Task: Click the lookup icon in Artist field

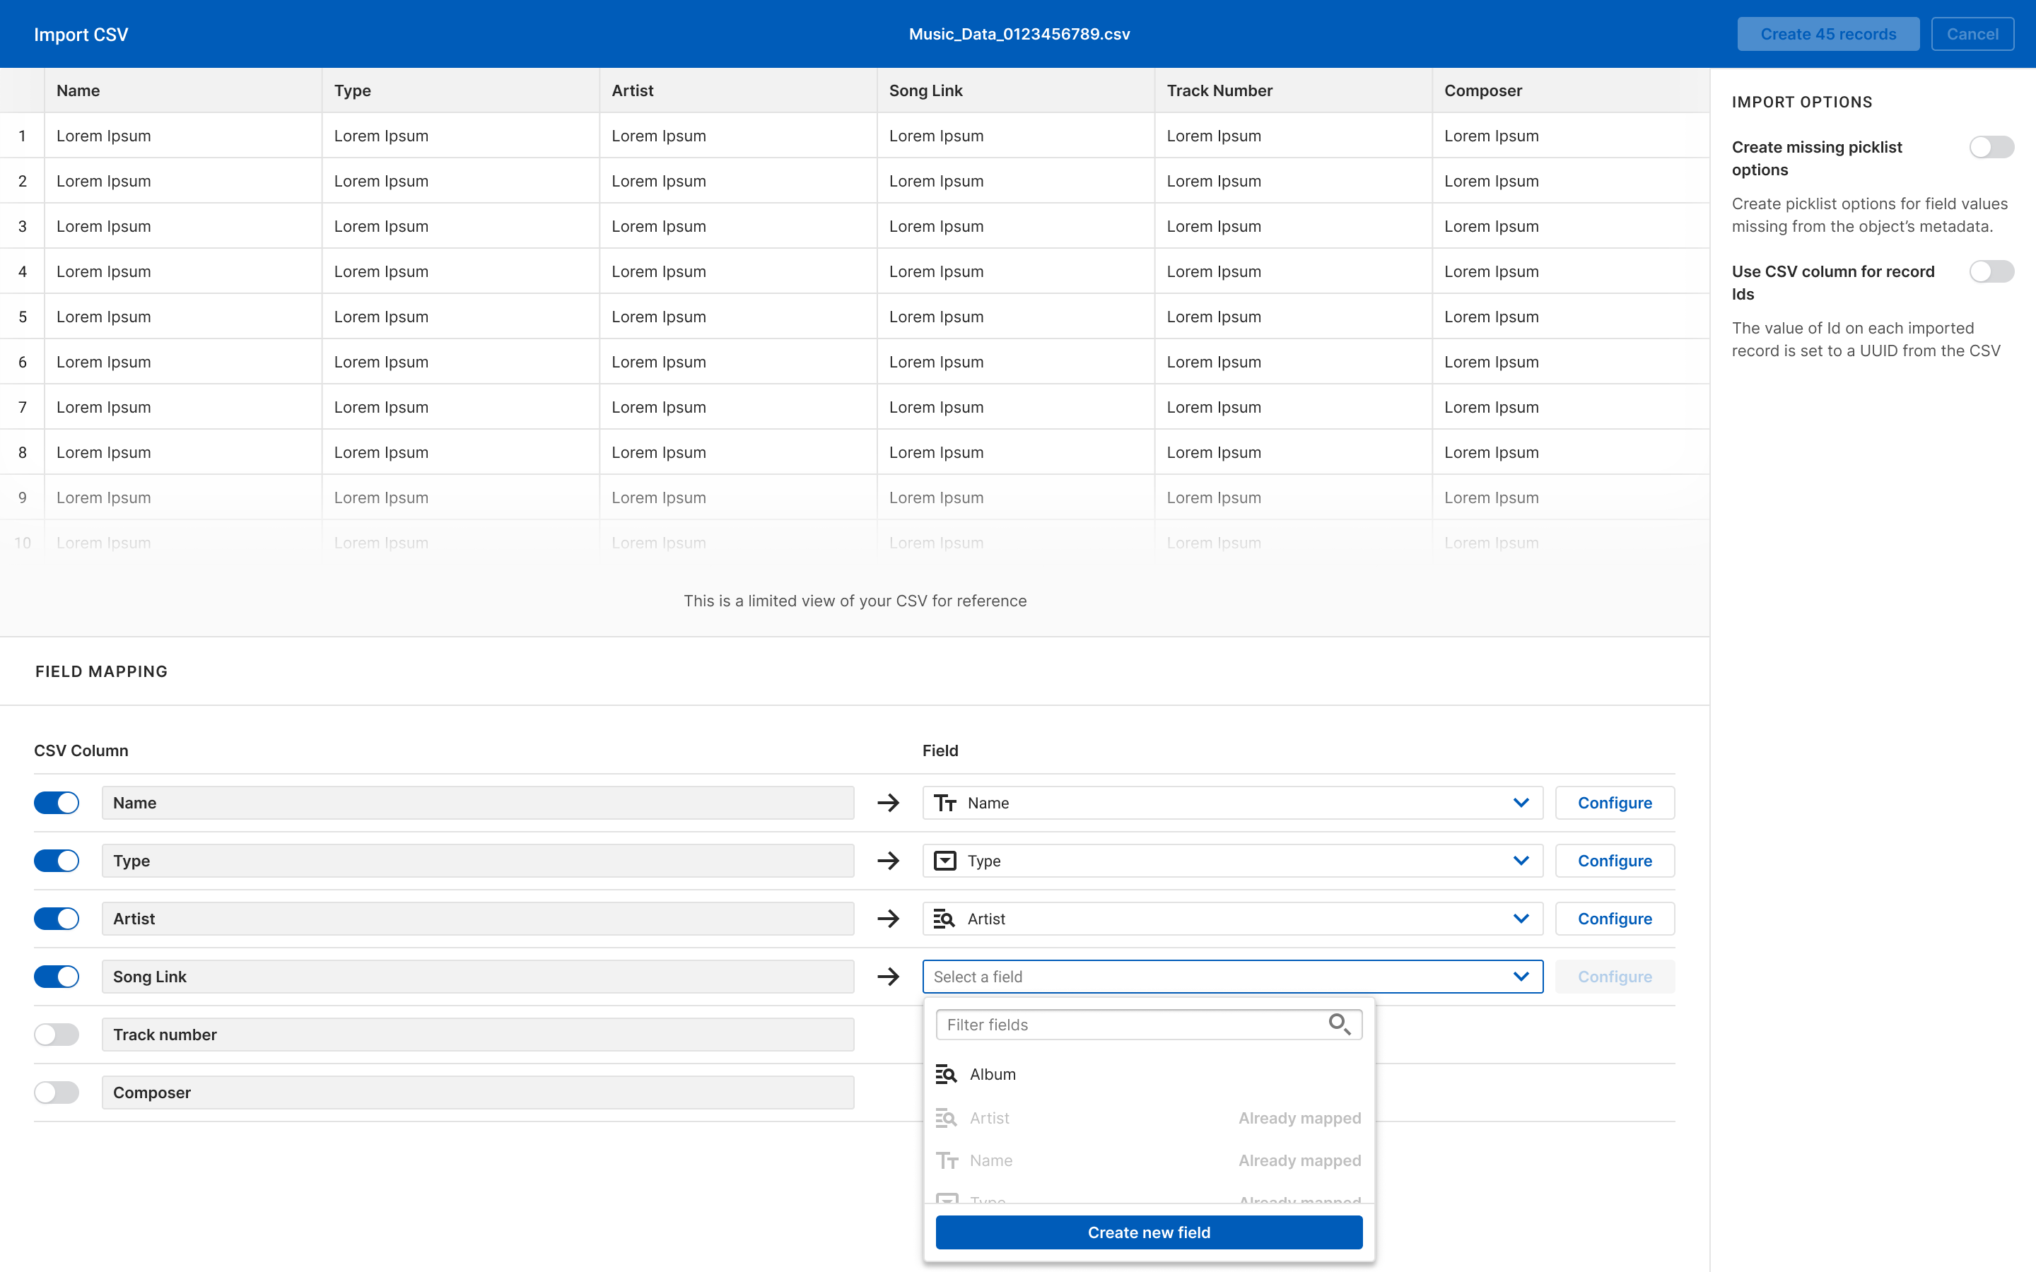Action: point(944,919)
